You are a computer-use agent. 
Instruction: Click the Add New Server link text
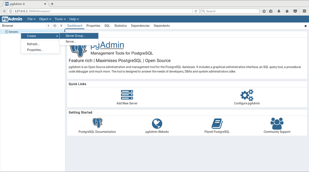(x=127, y=103)
